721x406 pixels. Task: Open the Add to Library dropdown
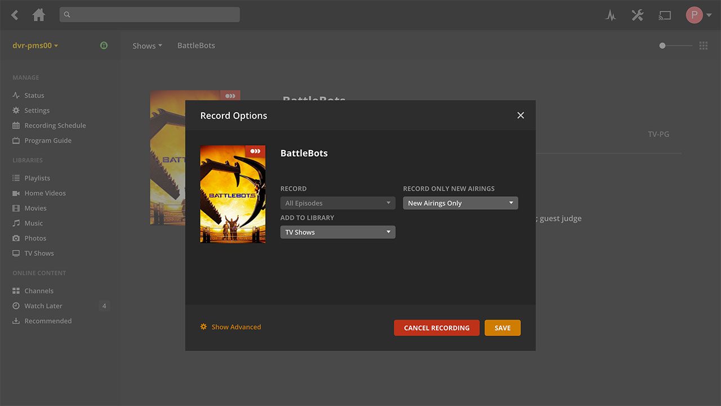click(338, 232)
